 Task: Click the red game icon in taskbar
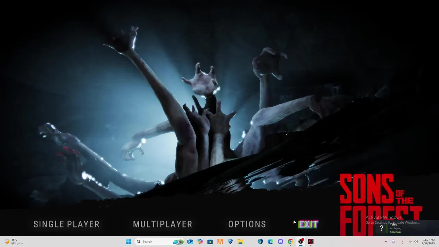point(311,242)
